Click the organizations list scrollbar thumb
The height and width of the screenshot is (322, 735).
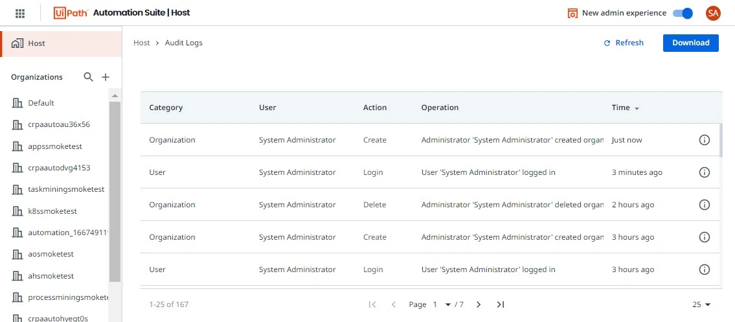(115, 192)
